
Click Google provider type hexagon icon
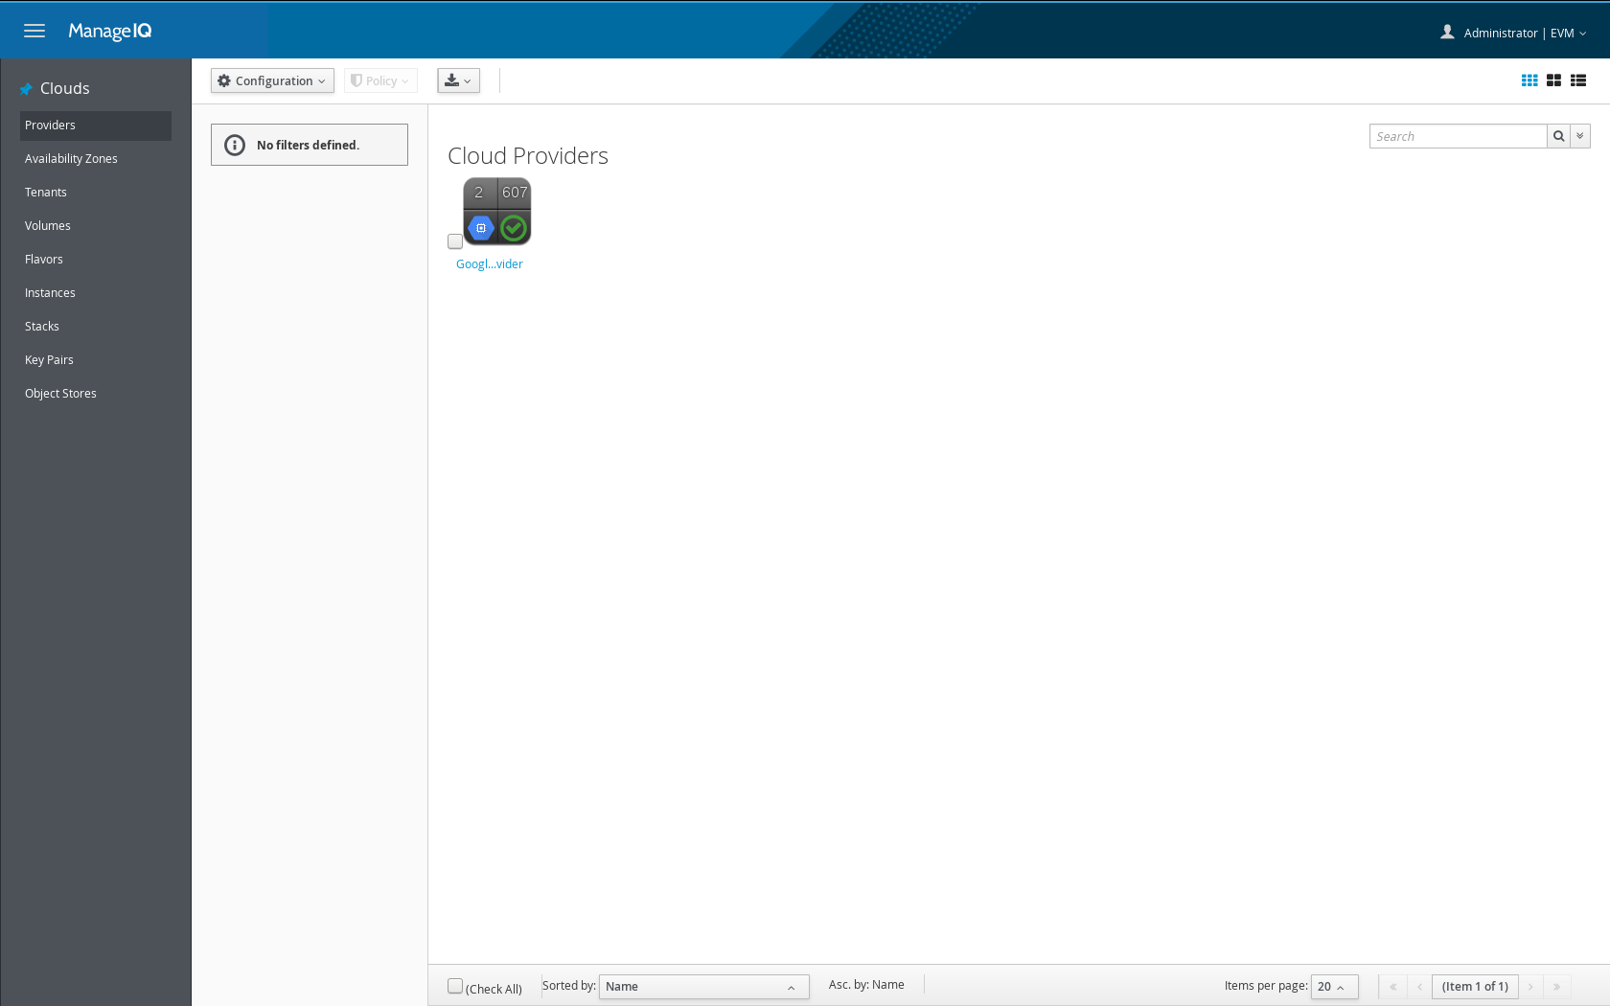pyautogui.click(x=481, y=228)
